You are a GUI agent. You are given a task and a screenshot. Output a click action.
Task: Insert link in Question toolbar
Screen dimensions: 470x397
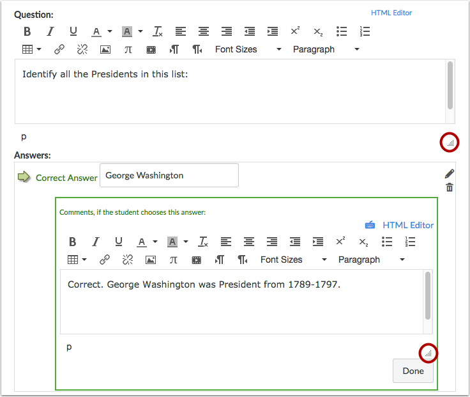pos(59,49)
